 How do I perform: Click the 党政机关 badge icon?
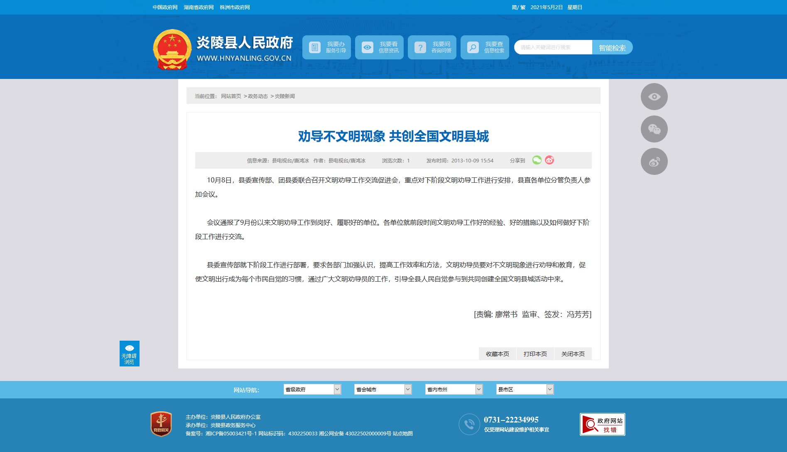tap(161, 424)
